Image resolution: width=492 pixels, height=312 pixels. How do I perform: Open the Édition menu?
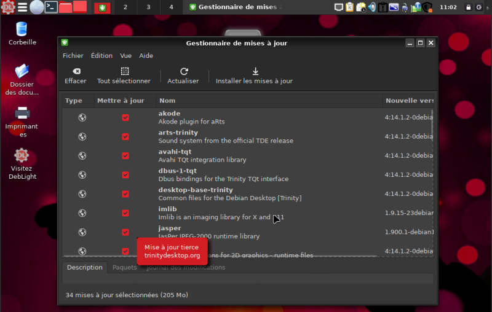(x=101, y=55)
